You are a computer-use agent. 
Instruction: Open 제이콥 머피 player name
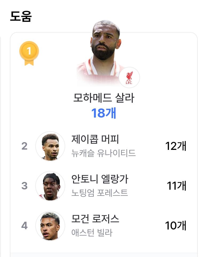[95, 139]
